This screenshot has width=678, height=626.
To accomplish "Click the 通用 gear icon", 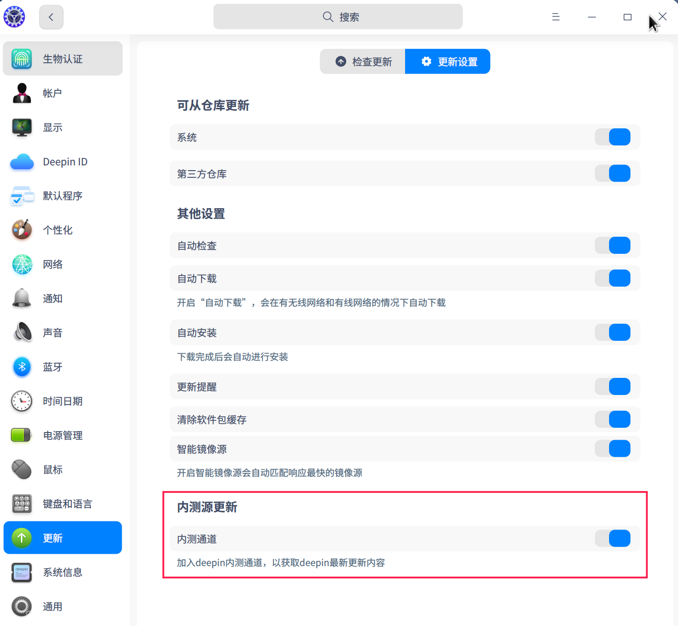I will [22, 607].
